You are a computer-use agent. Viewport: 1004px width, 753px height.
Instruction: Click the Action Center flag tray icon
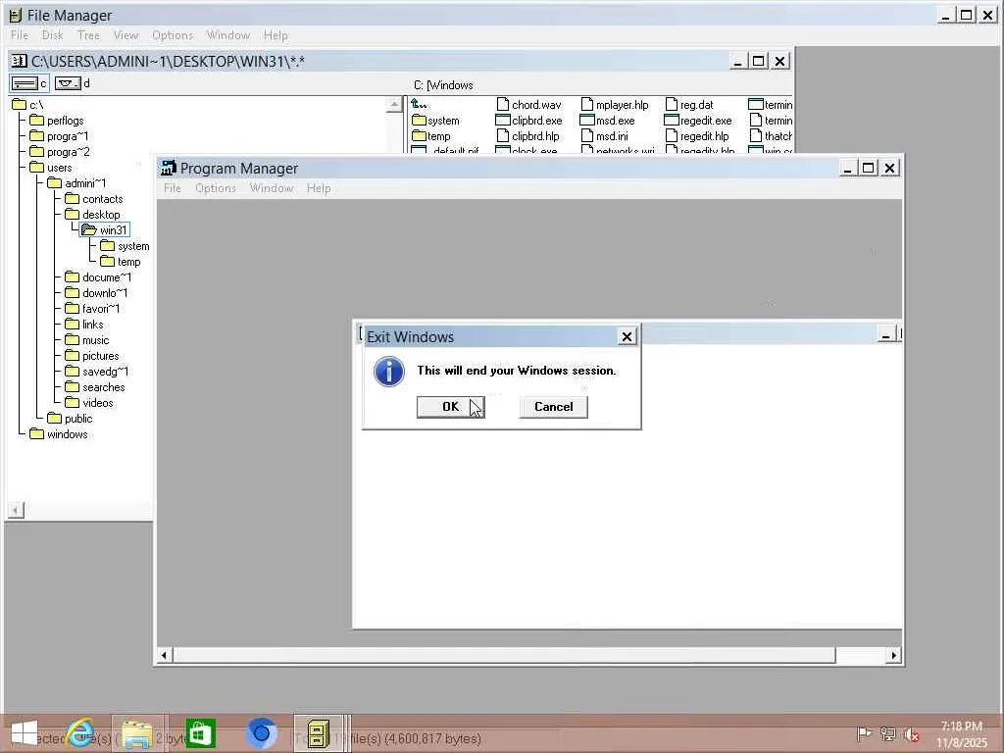click(x=864, y=733)
